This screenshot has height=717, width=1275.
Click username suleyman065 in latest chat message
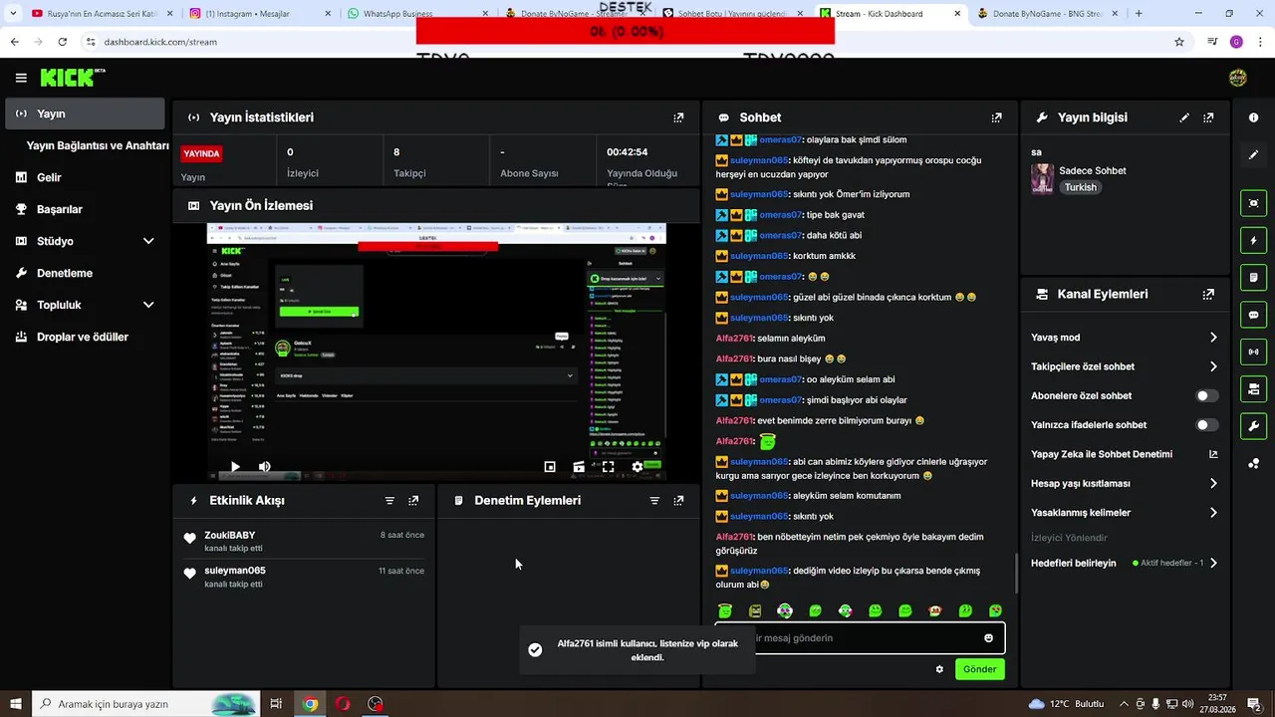[759, 571]
